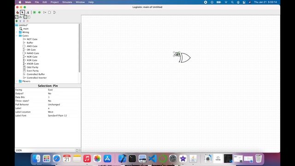Show the project toolbox view icon

(17, 17)
